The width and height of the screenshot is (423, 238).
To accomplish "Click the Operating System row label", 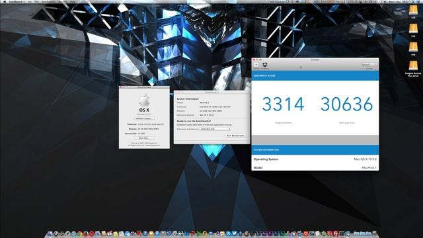I will (266, 159).
